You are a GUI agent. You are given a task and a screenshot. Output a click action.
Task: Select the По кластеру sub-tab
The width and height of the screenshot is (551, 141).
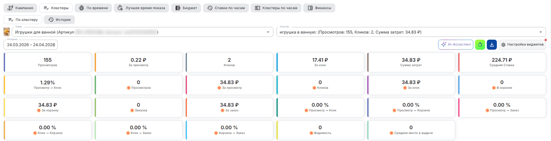[x=23, y=20]
